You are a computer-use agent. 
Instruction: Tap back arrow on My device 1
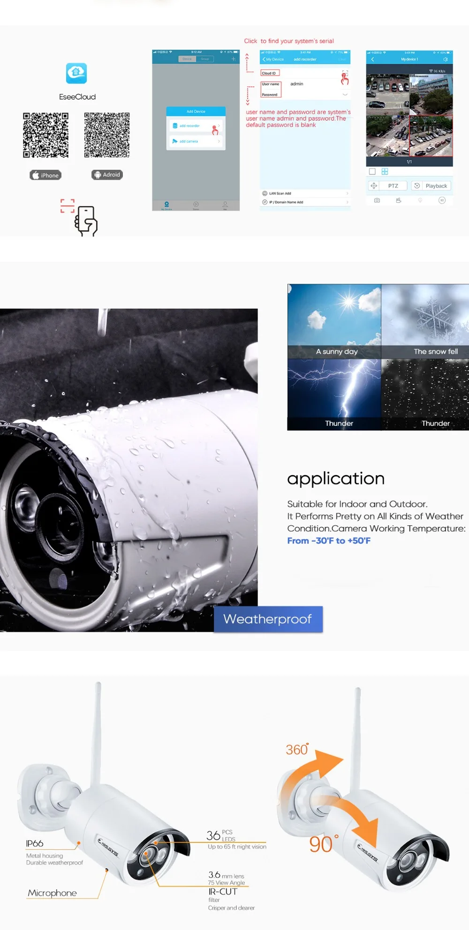[x=373, y=60]
